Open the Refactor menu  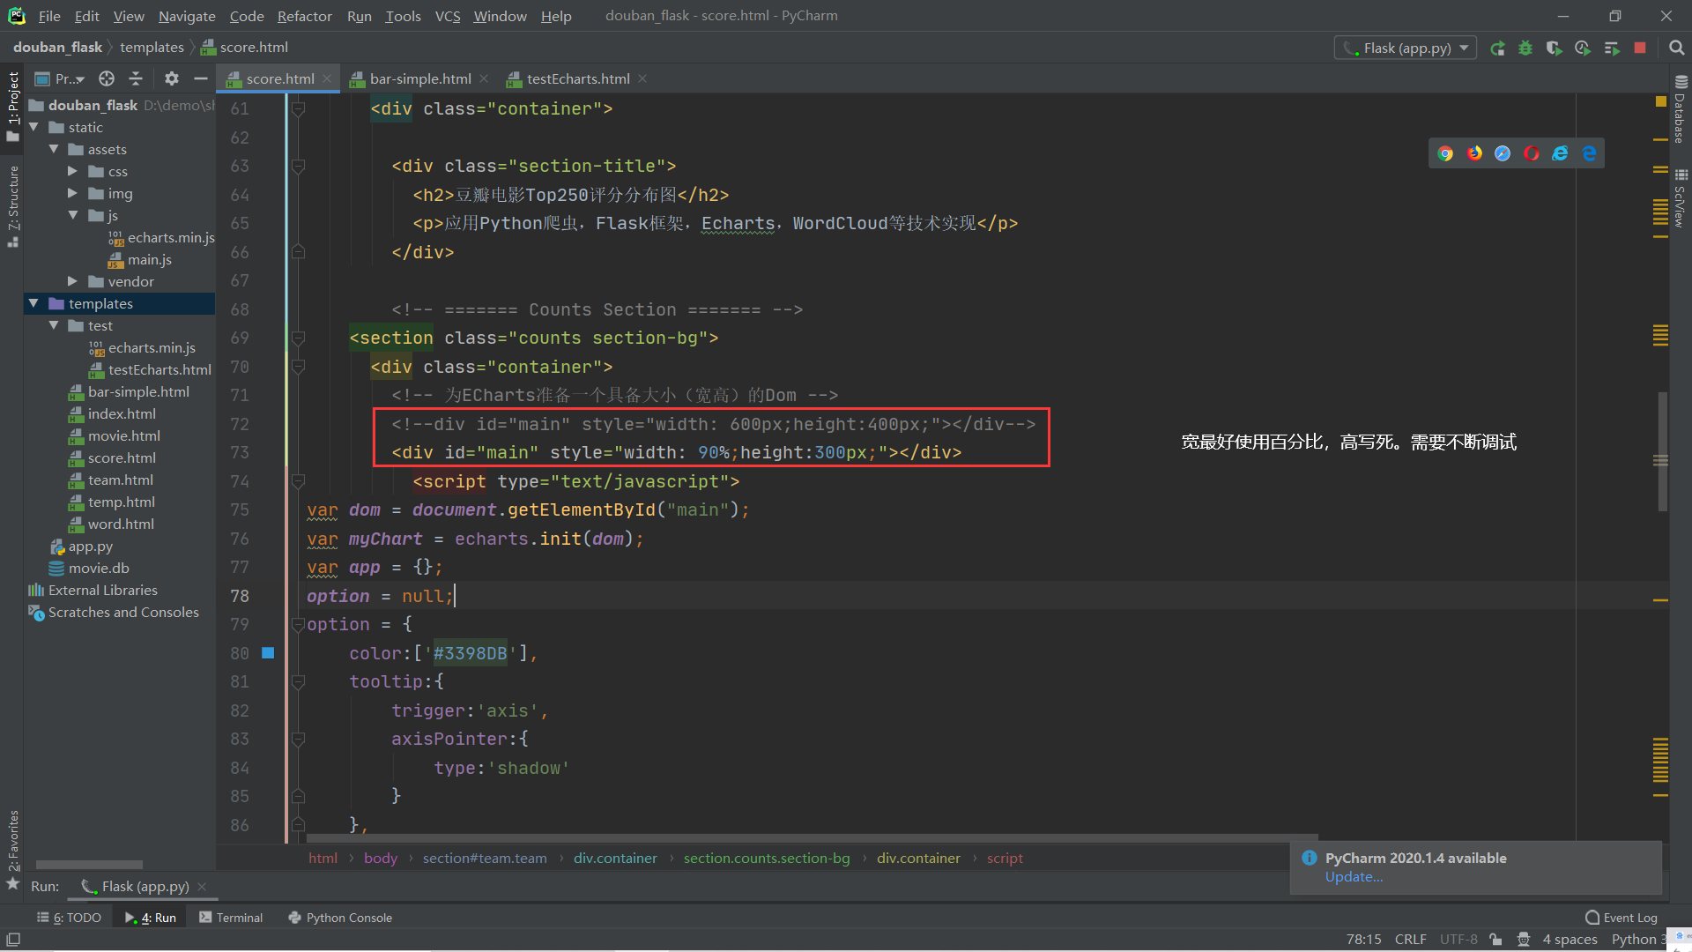click(304, 16)
